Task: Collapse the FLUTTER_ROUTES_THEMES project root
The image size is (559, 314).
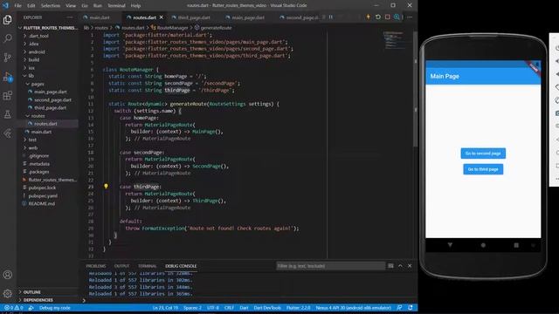Action: 48,28
